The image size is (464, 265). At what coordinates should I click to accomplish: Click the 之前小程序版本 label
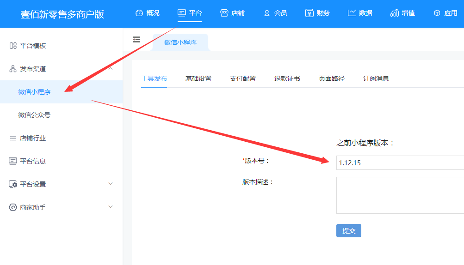point(365,143)
